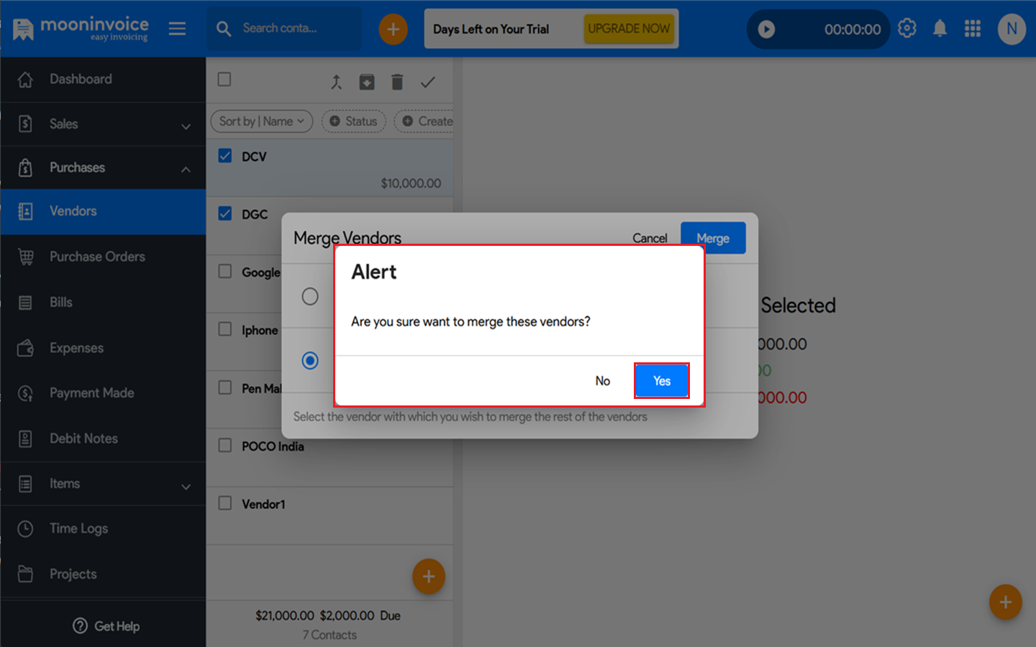1036x647 pixels.
Task: Open notifications bell icon
Action: 940,29
